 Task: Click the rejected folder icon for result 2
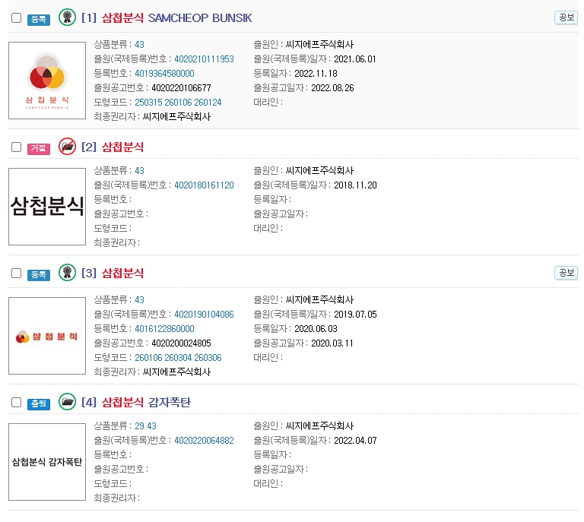point(68,146)
